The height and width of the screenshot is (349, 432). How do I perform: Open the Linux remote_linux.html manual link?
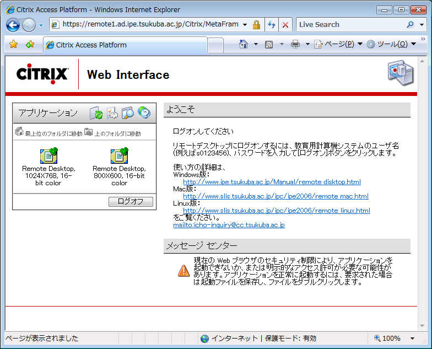pyautogui.click(x=277, y=211)
